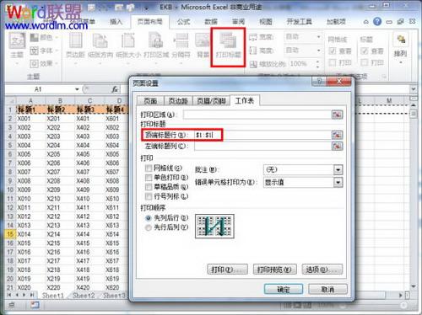Select cell containing X014
The height and width of the screenshot is (315, 422).
pyautogui.click(x=30, y=234)
